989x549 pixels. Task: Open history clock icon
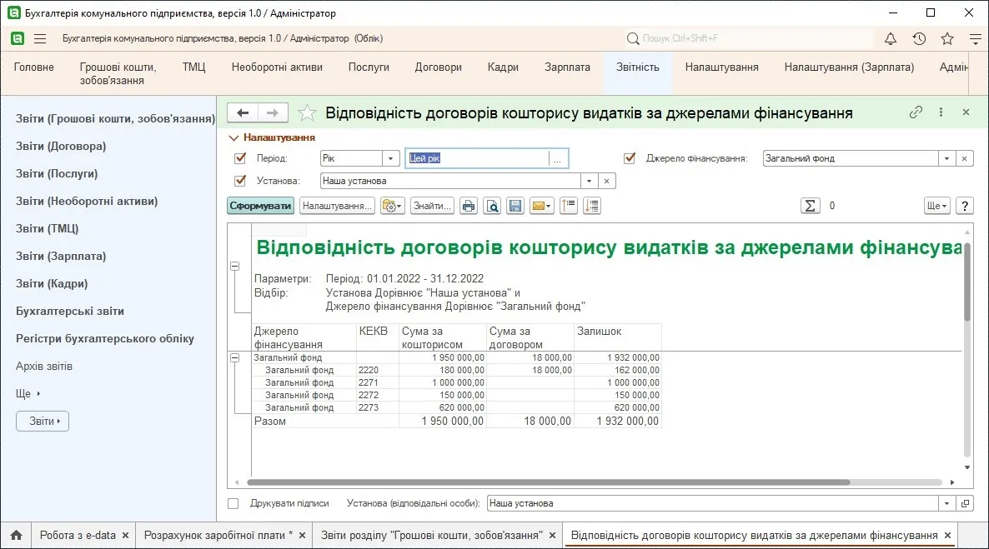click(x=919, y=38)
